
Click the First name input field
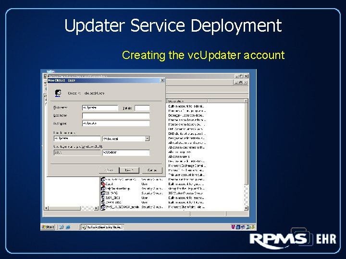click(x=100, y=108)
